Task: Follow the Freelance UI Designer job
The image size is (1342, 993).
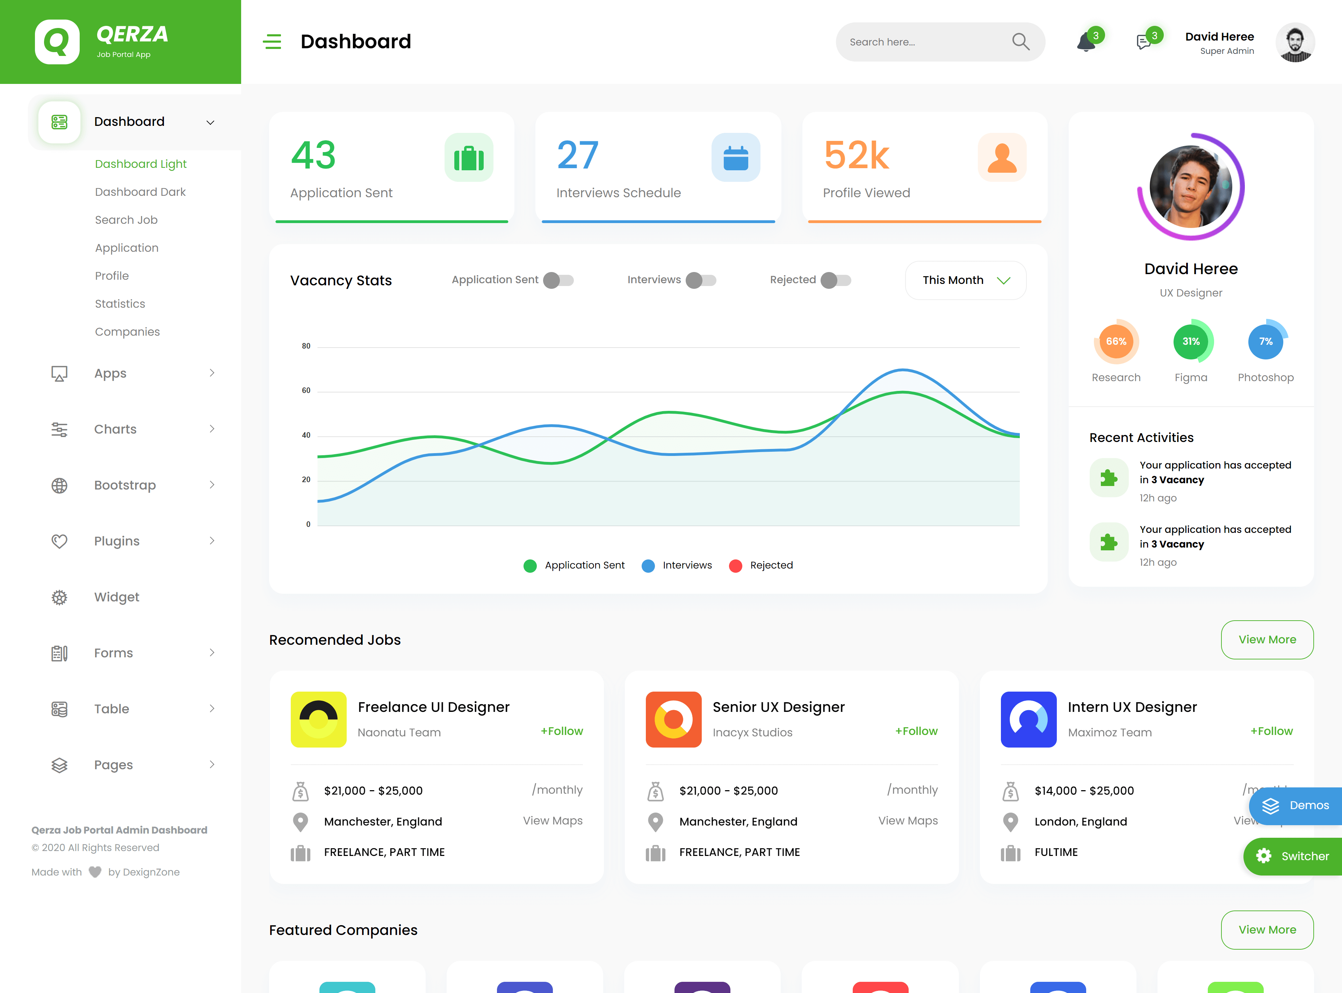Action: [562, 731]
